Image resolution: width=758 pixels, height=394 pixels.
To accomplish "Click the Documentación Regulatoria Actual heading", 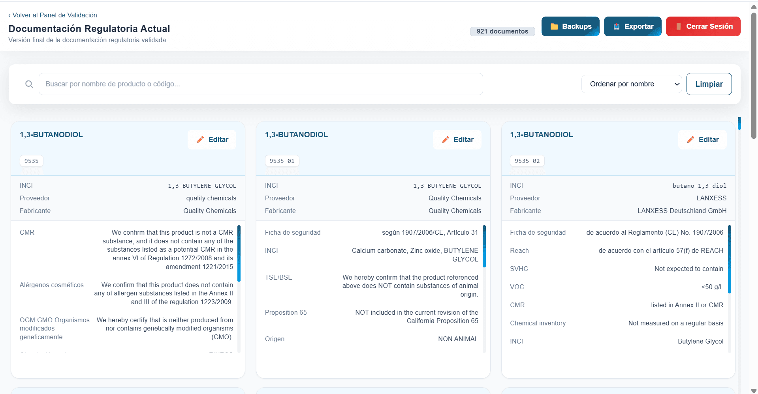I will (89, 29).
